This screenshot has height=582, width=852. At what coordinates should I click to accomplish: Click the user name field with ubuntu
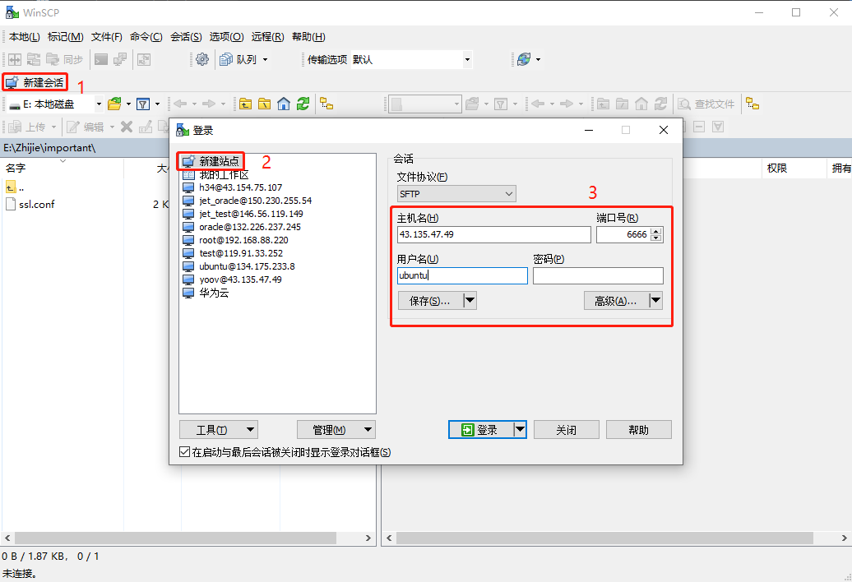tap(462, 275)
